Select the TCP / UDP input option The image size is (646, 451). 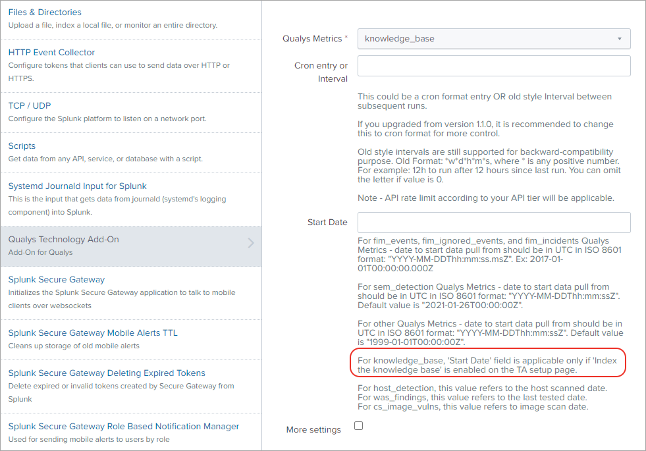click(30, 105)
